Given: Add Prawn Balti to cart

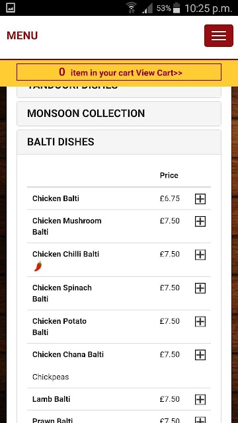Looking at the screenshot, I should tap(200, 420).
